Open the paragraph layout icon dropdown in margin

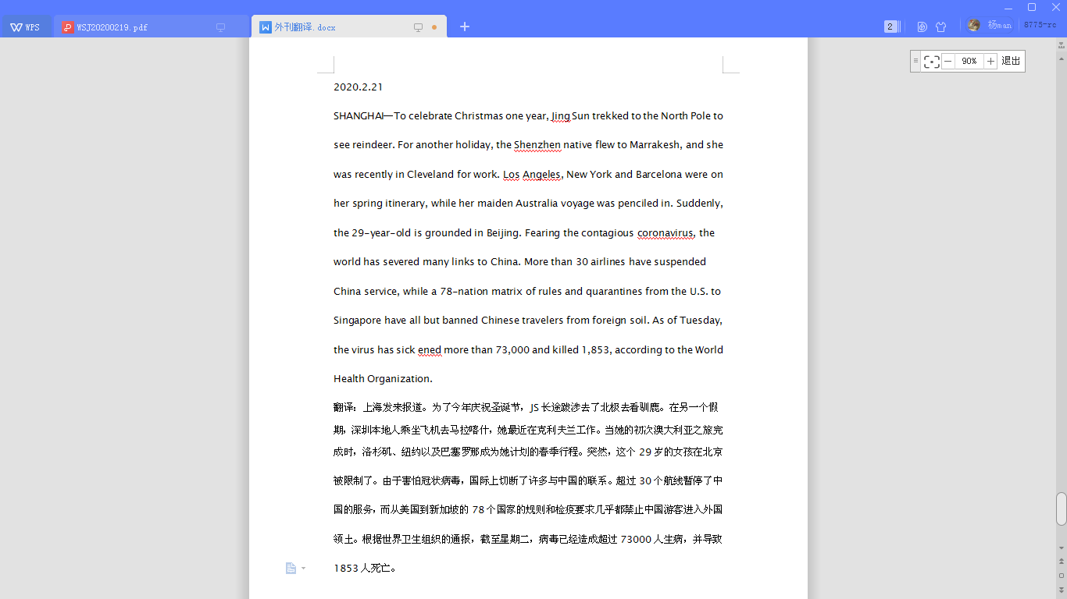(x=295, y=569)
